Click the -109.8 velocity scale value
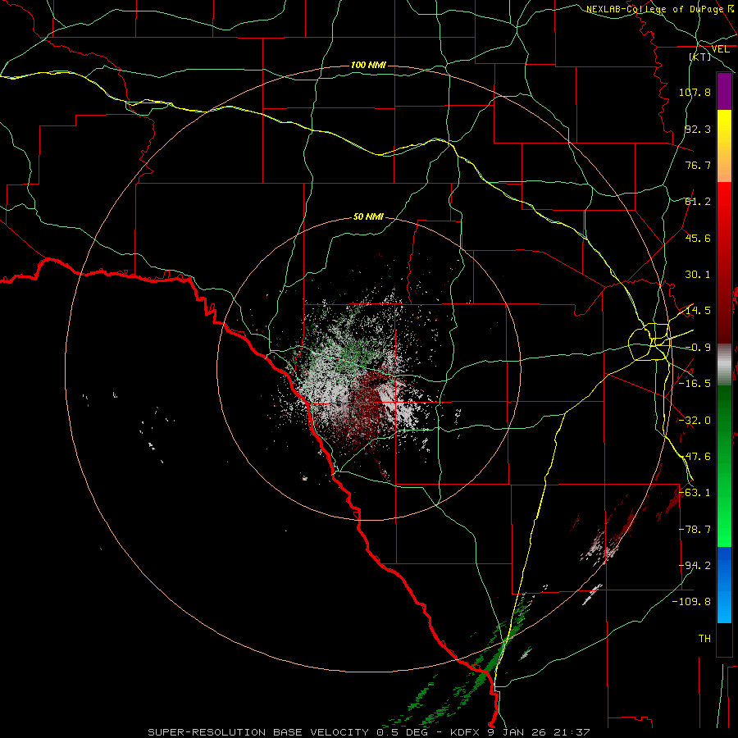Image resolution: width=738 pixels, height=738 pixels. [x=691, y=602]
